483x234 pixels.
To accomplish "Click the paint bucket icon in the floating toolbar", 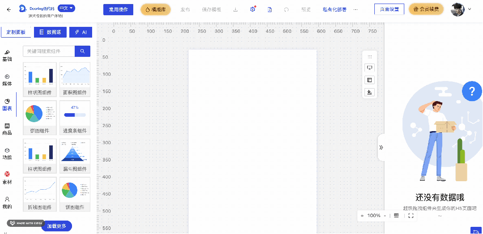I will 370,92.
